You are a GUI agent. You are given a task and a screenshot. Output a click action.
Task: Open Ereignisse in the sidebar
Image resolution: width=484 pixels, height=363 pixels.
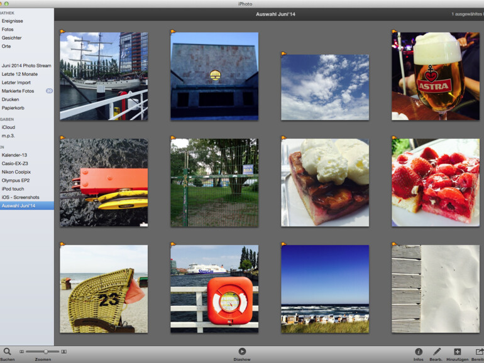[13, 21]
